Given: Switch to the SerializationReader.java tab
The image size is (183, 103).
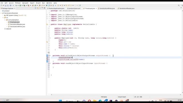Looking at the screenshot, I should click(x=126, y=8).
